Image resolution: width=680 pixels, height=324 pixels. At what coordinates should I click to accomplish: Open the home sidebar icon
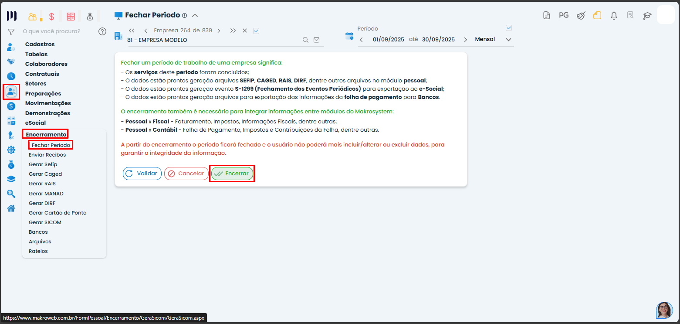point(11,208)
